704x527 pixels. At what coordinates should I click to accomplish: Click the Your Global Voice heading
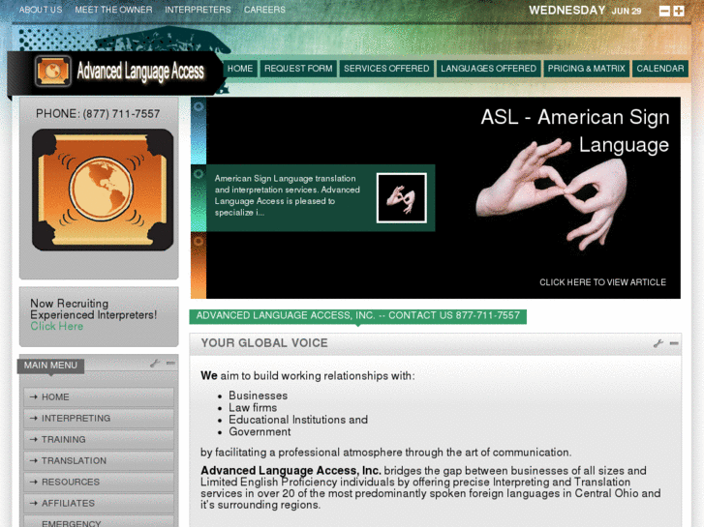point(264,343)
